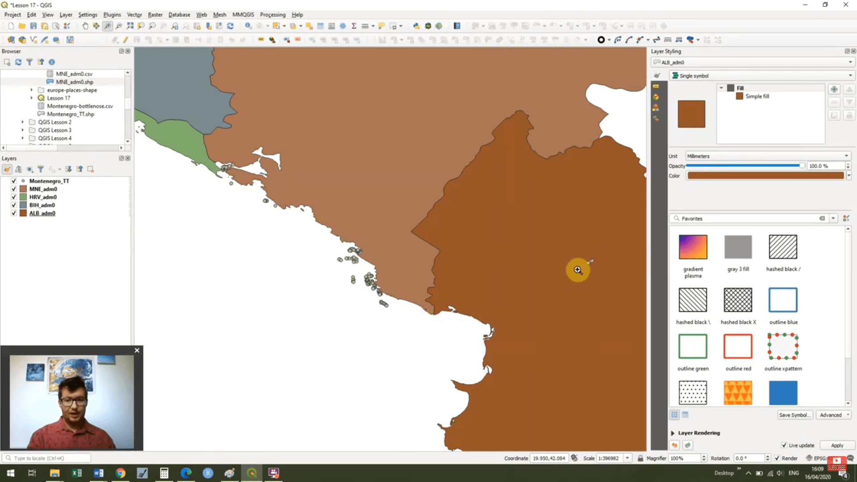Click the Zoom Out magnifier tool
The height and width of the screenshot is (482, 857).
[119, 26]
